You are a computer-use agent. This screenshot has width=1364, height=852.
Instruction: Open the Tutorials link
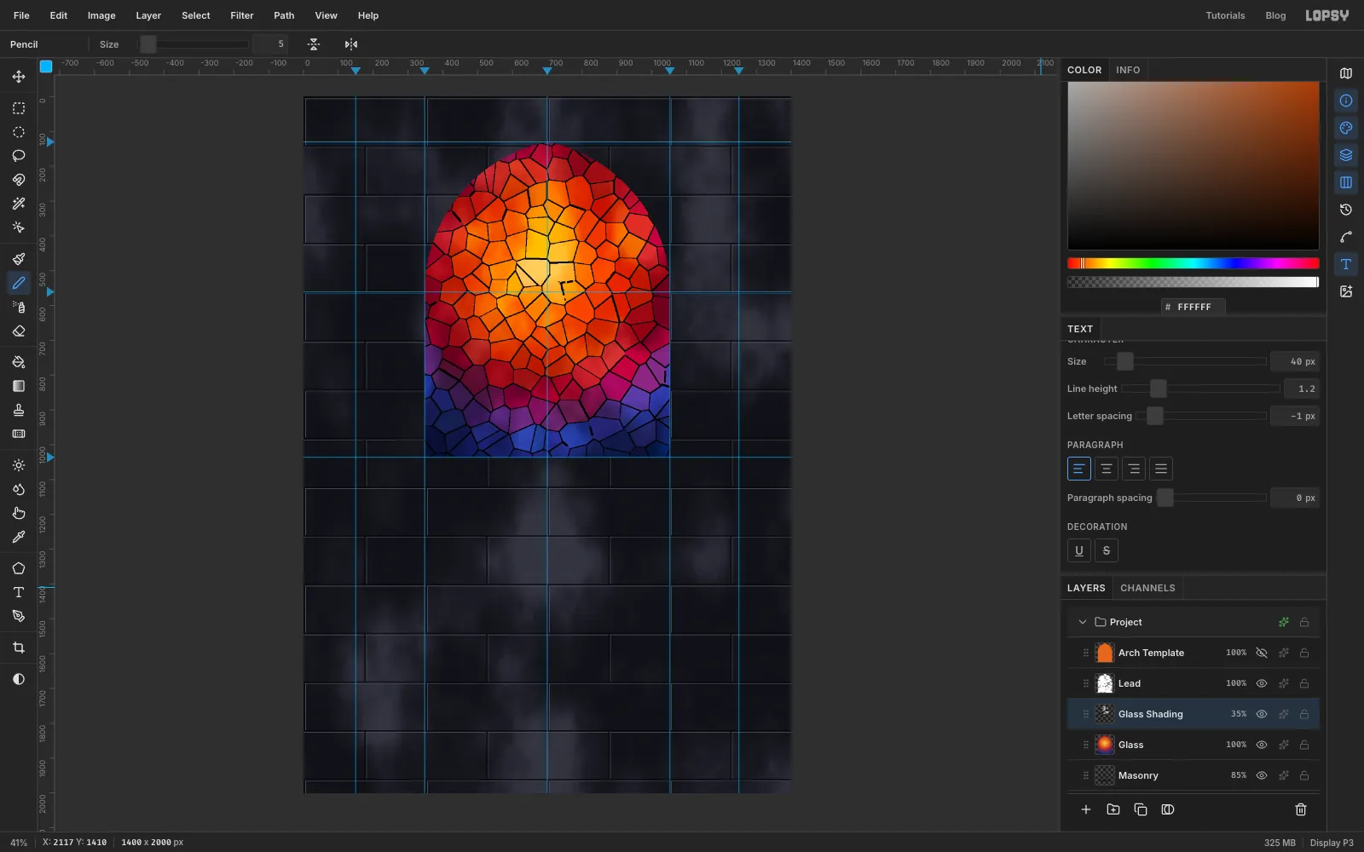pos(1225,15)
